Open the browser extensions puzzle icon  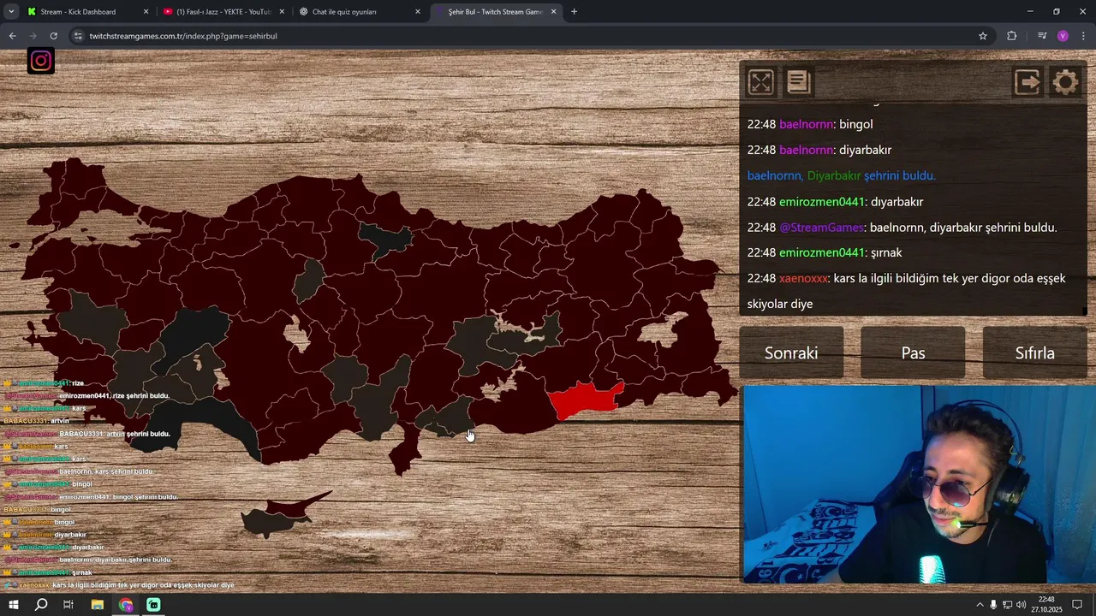click(1011, 36)
